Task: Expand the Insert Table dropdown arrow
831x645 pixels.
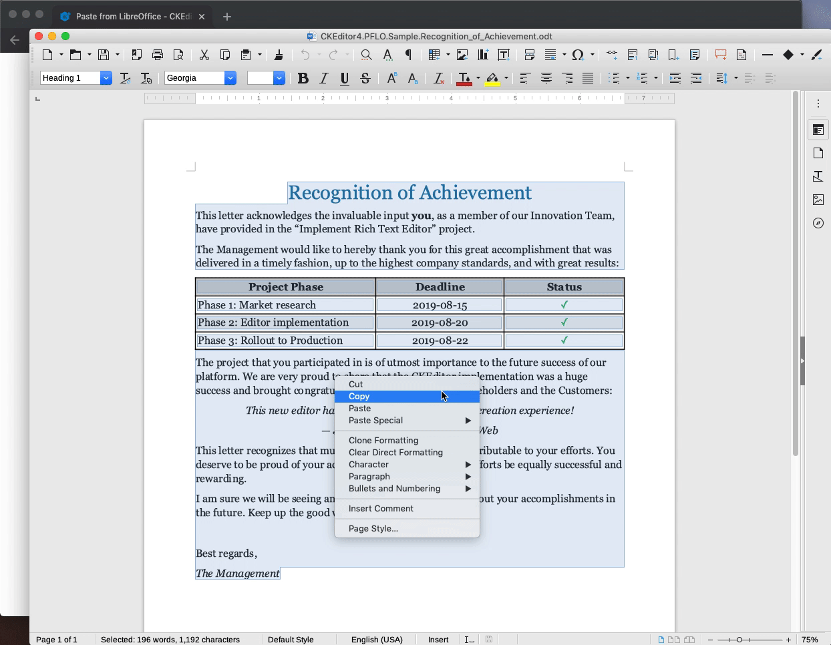Action: click(447, 55)
